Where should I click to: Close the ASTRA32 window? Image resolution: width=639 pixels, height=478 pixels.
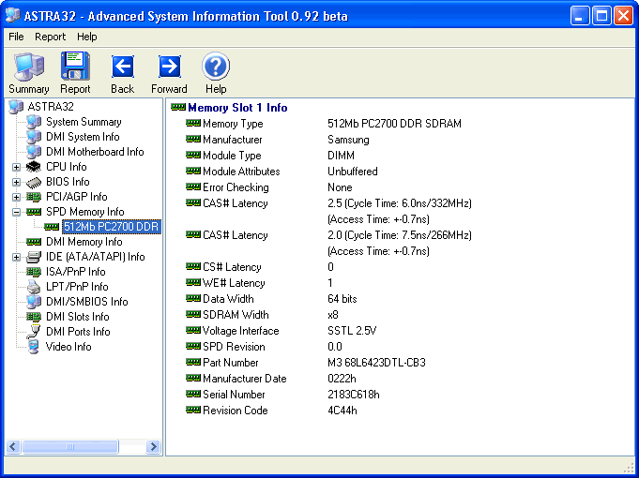coord(623,16)
